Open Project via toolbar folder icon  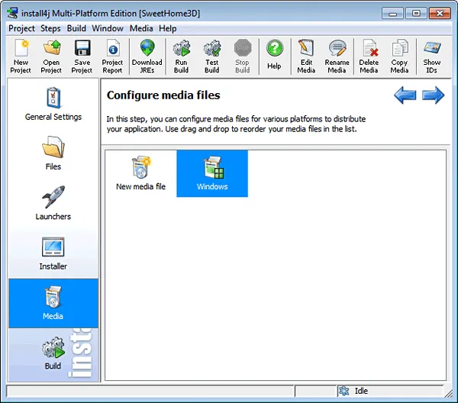(51, 56)
